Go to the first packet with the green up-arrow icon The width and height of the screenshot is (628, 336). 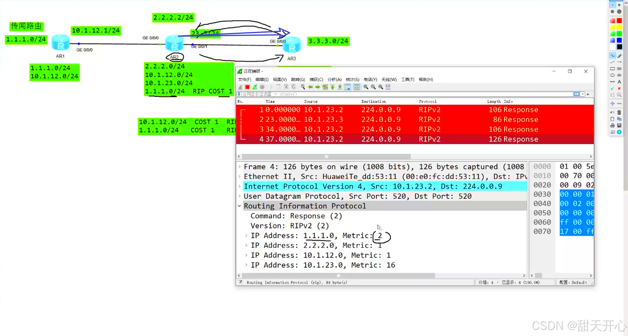tap(333, 87)
